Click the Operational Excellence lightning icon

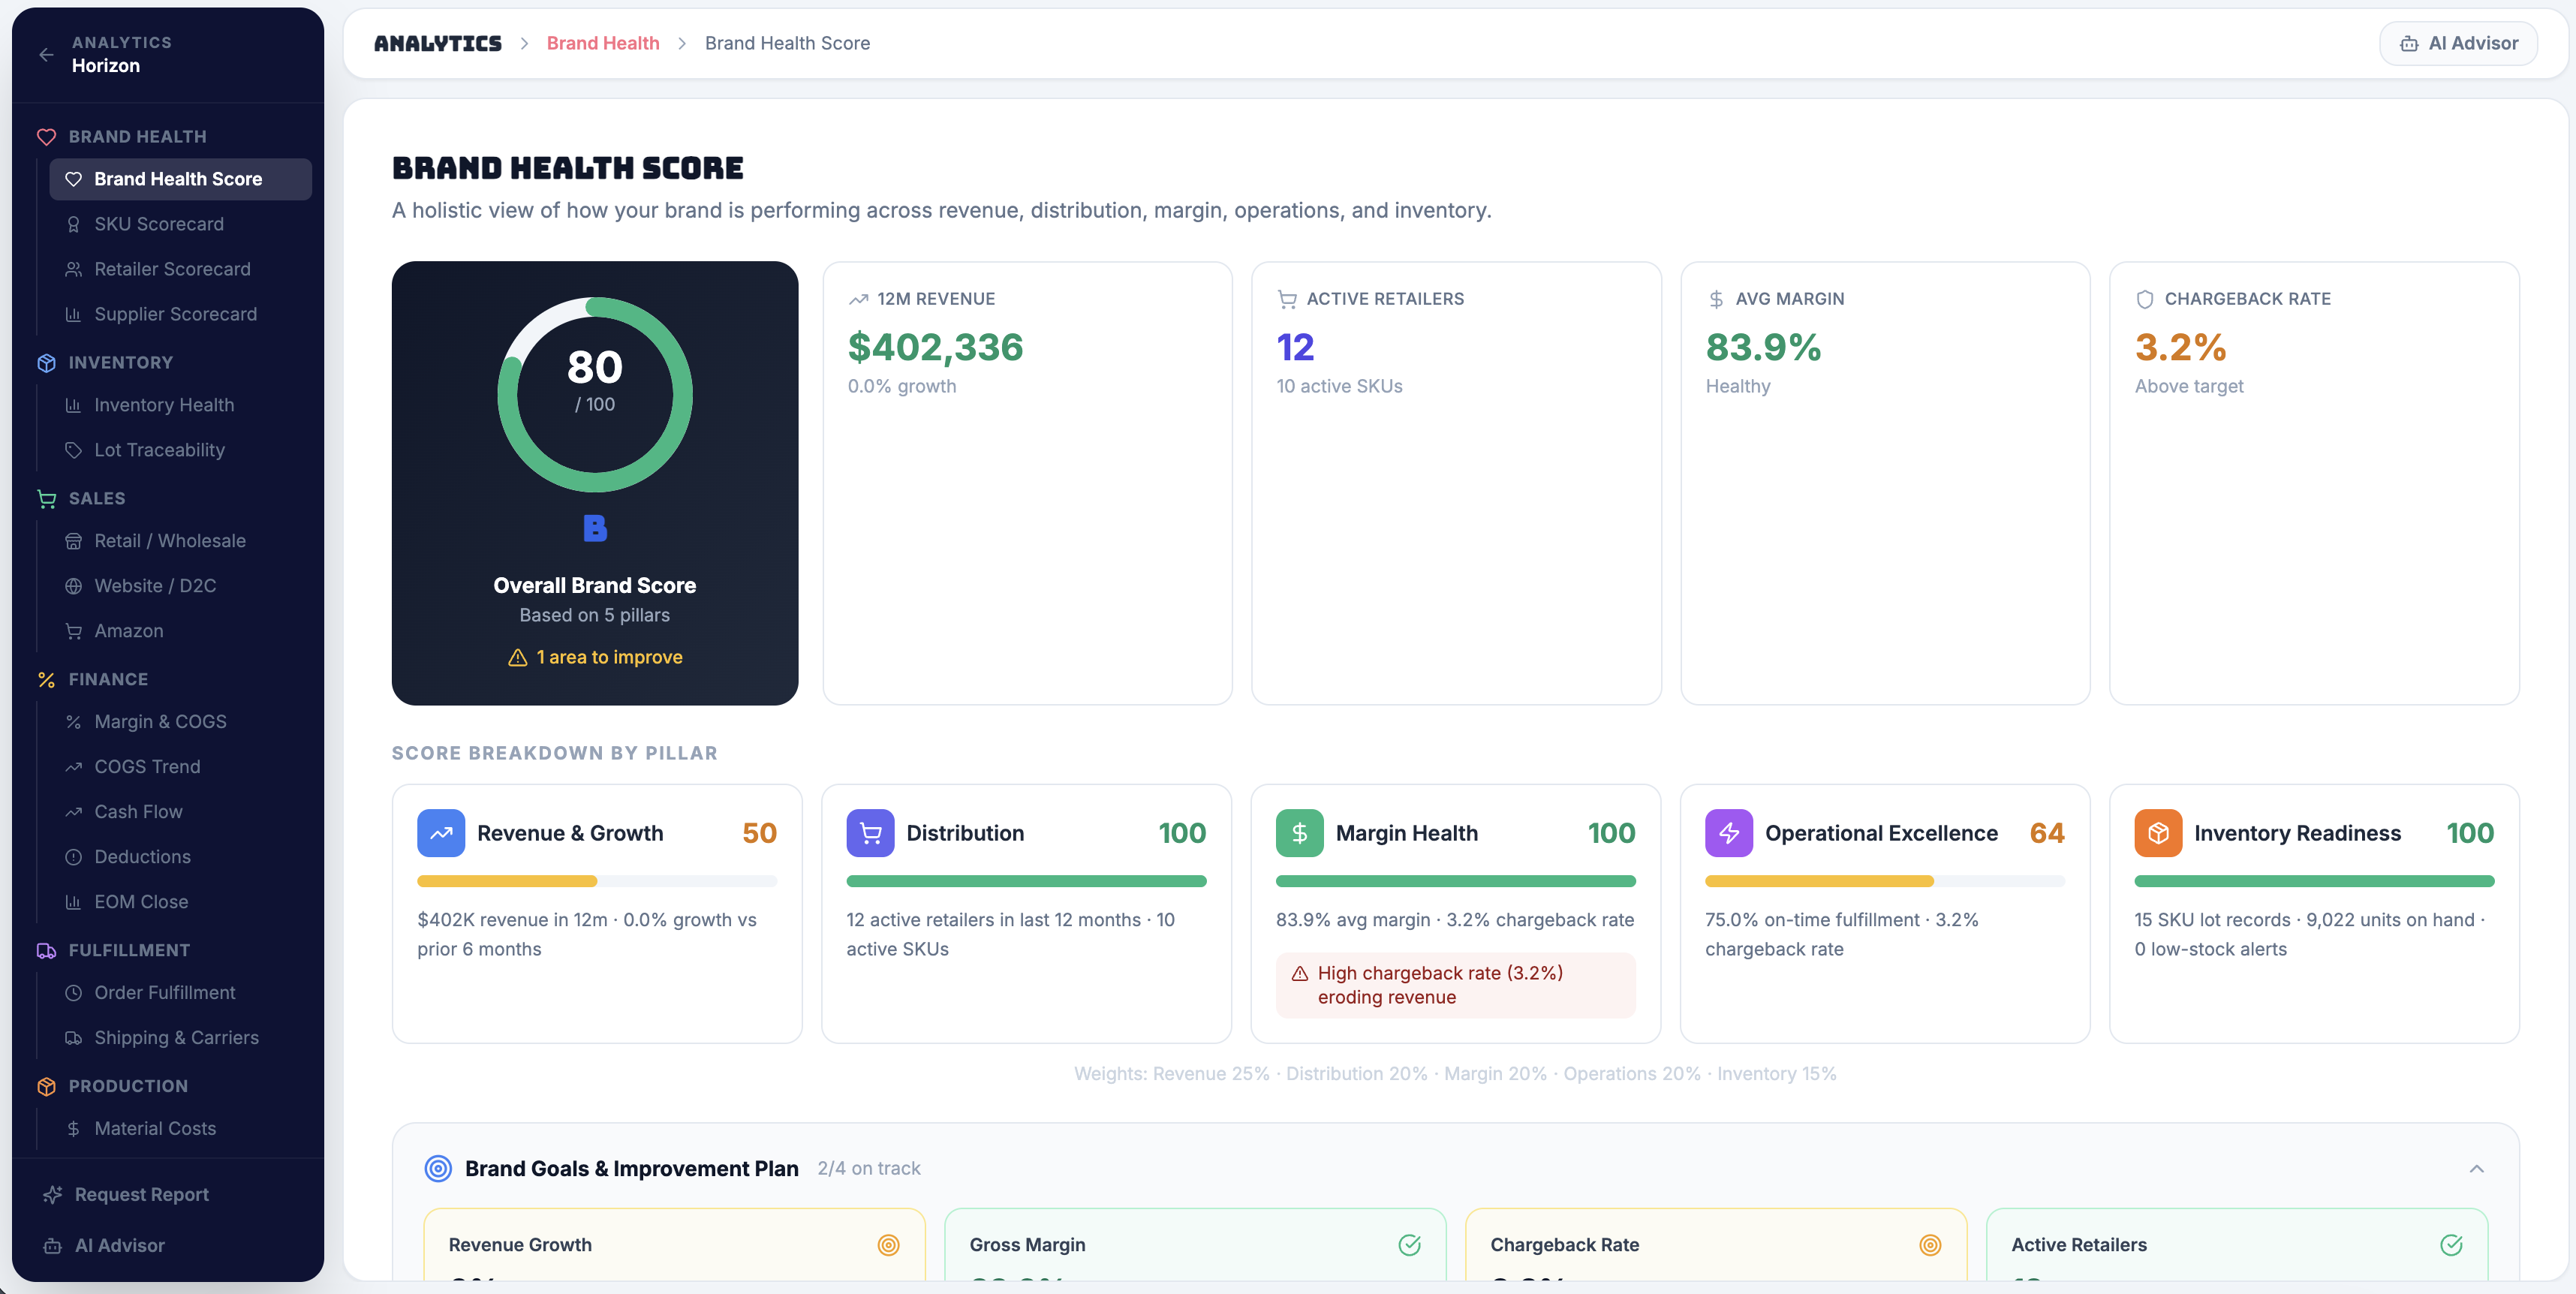pos(1729,833)
